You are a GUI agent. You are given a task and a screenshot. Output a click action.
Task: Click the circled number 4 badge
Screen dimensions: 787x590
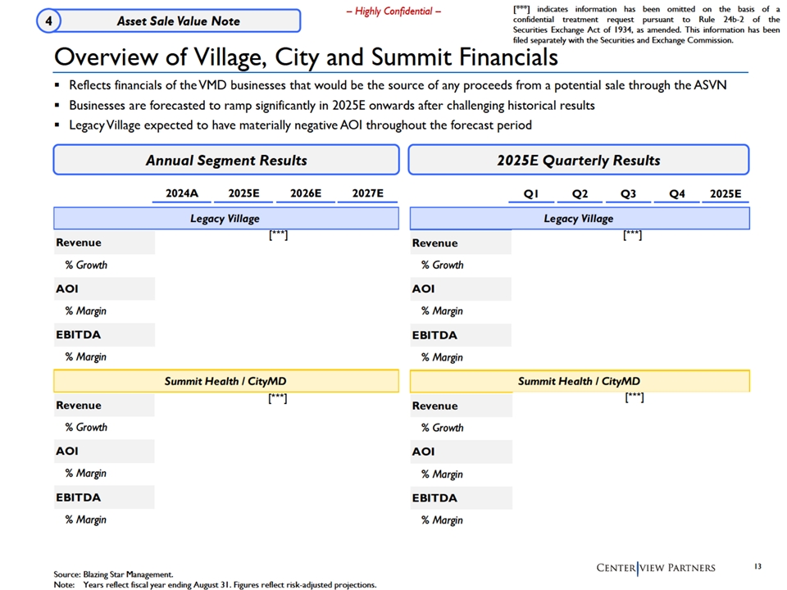coord(48,21)
